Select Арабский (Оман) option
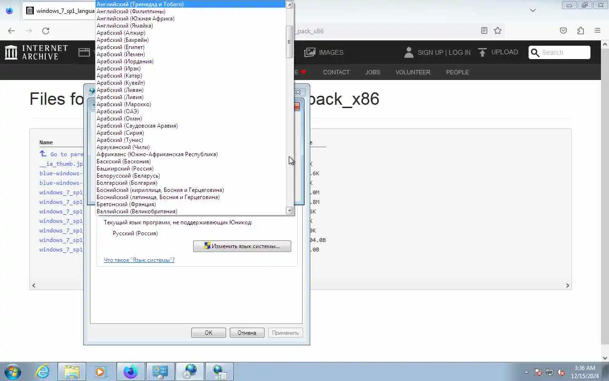The height and width of the screenshot is (381, 609). (x=190, y=119)
